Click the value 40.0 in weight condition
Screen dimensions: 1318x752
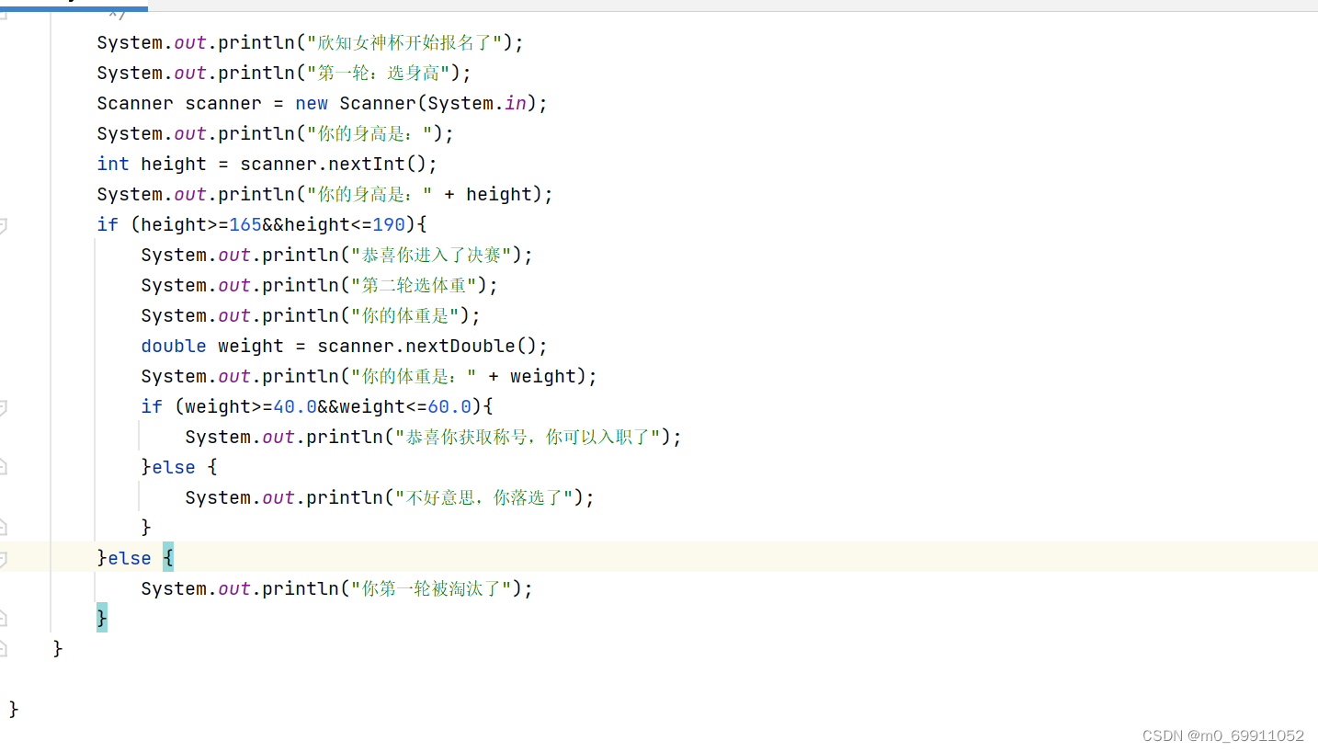pos(295,406)
